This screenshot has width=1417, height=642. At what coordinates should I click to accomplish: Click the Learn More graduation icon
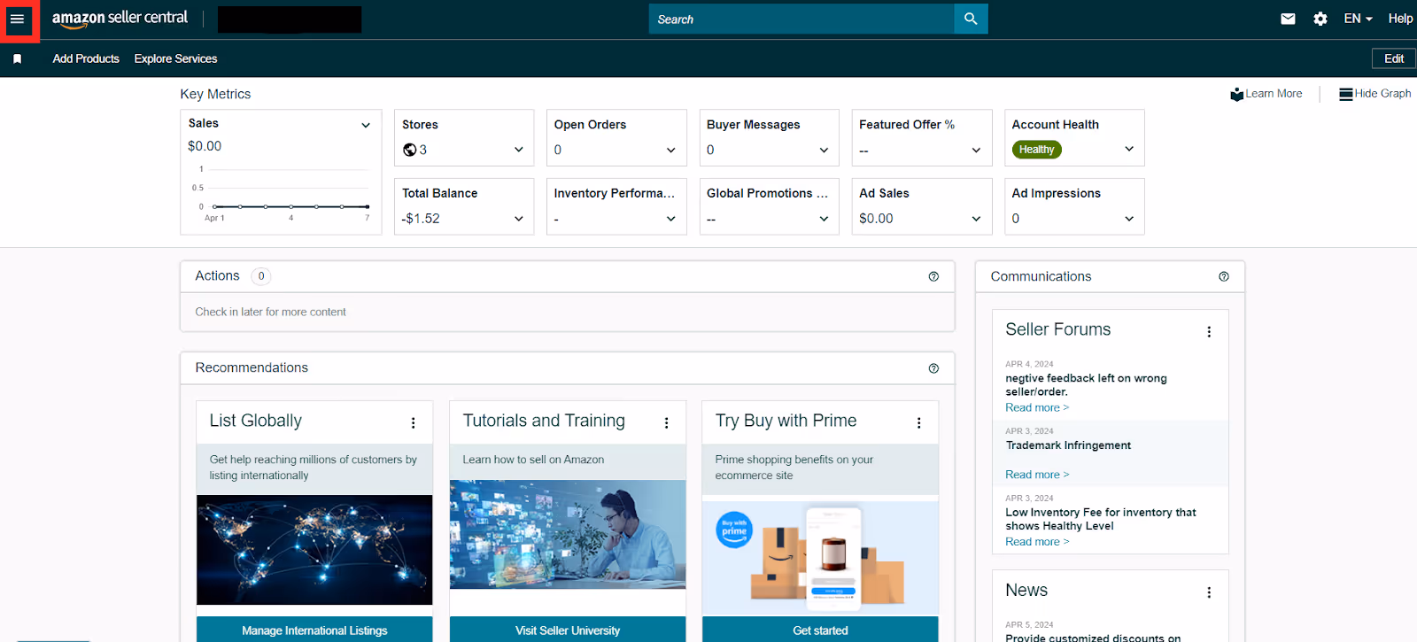[x=1236, y=94]
